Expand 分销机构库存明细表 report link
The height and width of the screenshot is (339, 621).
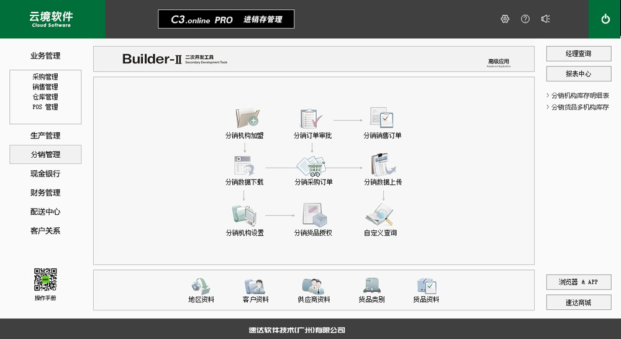580,96
